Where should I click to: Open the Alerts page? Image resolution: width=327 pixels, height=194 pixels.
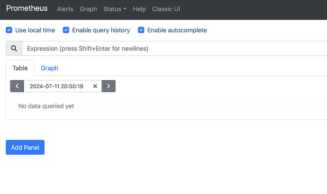(65, 9)
